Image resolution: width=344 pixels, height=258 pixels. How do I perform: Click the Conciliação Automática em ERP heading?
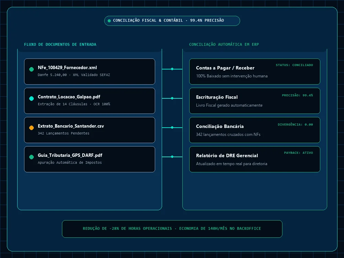pos(224,44)
